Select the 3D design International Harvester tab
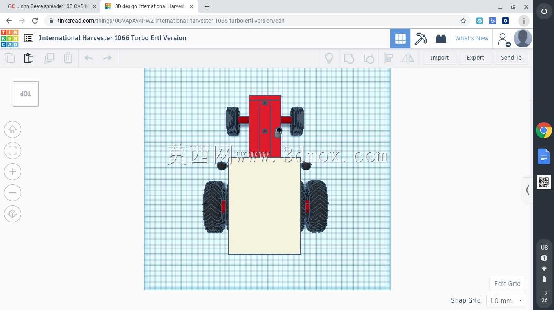The height and width of the screenshot is (310, 554). pyautogui.click(x=150, y=6)
